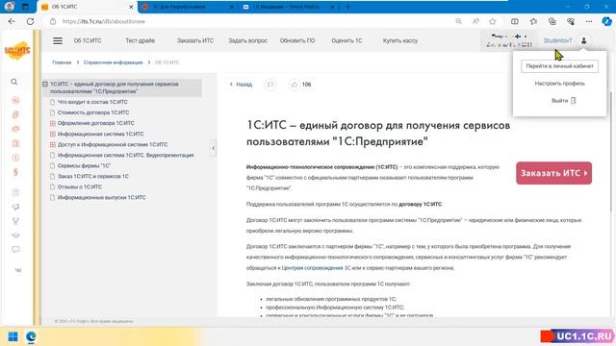This screenshot has width=616, height=346.
Task: Open Edge from the taskbar
Action: click(x=31, y=336)
